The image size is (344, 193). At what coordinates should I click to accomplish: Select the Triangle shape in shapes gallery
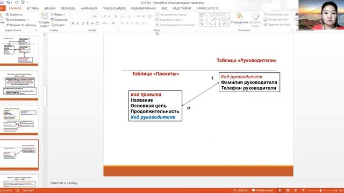[x=202, y=19]
